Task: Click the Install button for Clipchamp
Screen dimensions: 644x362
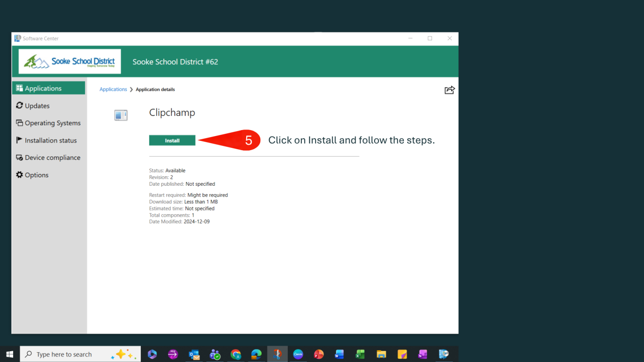Action: point(172,140)
